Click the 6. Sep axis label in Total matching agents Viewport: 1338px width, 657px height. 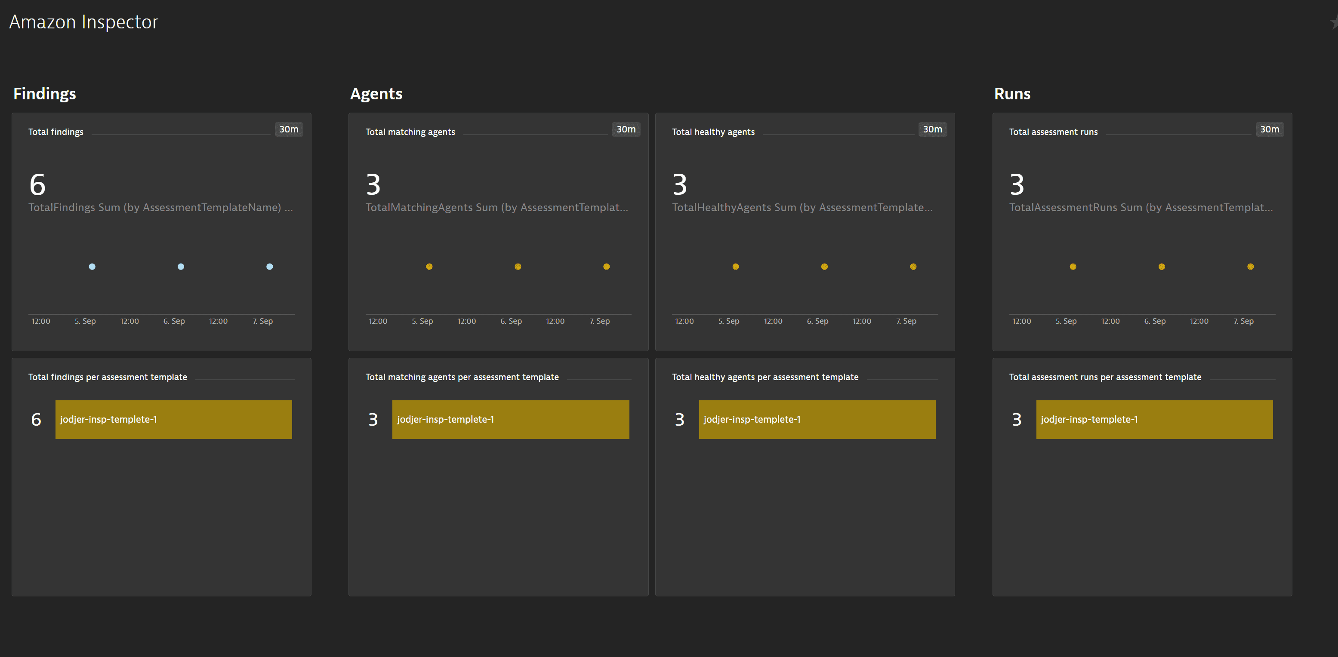coord(511,321)
